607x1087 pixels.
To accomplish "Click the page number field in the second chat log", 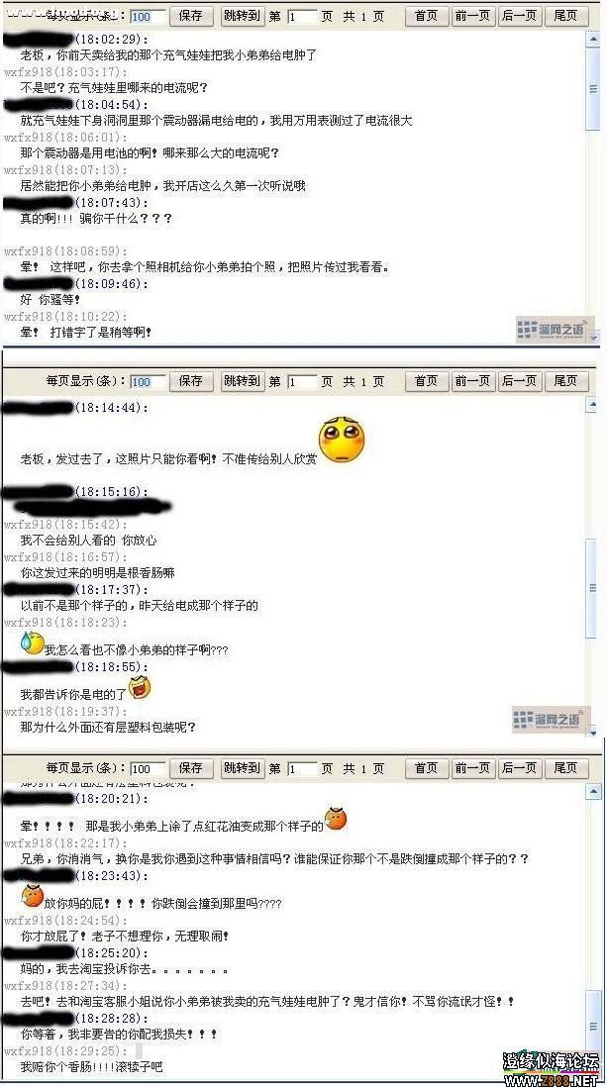I will click(x=302, y=381).
